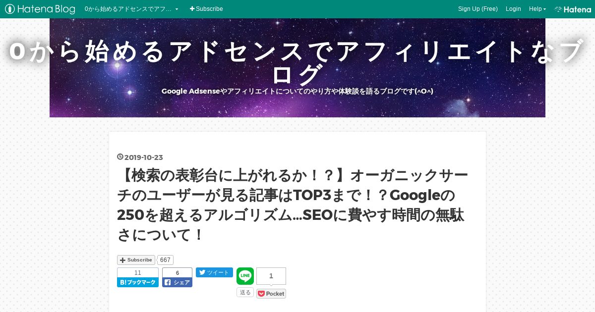Image resolution: width=595 pixels, height=312 pixels.
Task: Open the article title link
Action: pos(293,205)
